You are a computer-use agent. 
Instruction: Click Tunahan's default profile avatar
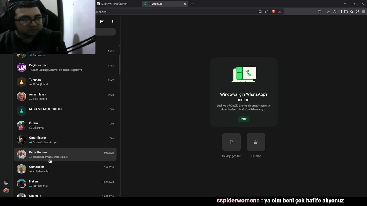[22, 82]
